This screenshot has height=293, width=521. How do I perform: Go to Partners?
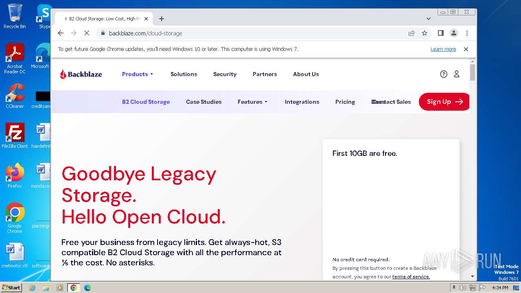[x=265, y=74]
